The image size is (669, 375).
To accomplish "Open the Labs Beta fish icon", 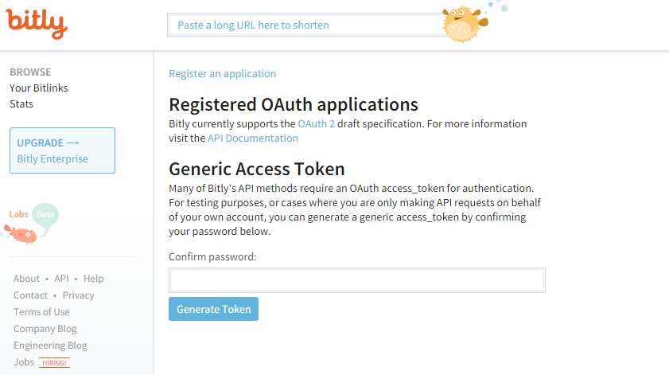I will pos(21,234).
